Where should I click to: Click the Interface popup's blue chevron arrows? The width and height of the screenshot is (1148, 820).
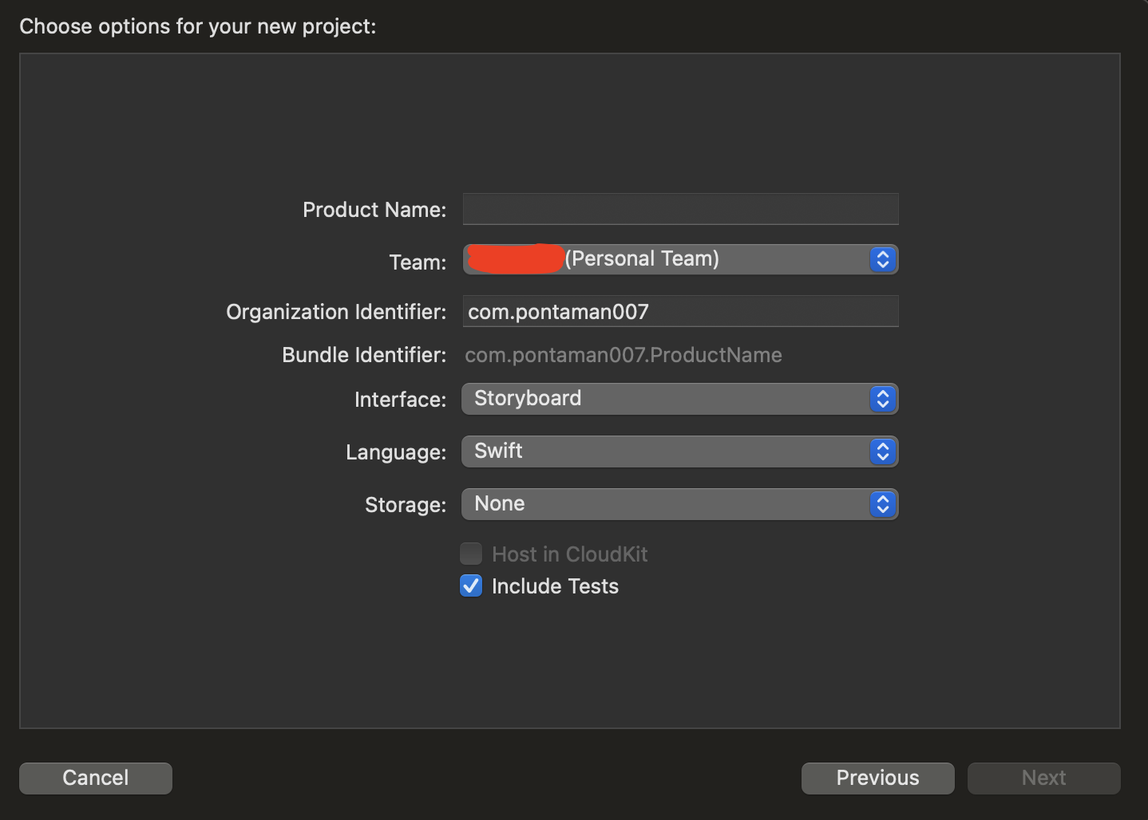click(882, 399)
